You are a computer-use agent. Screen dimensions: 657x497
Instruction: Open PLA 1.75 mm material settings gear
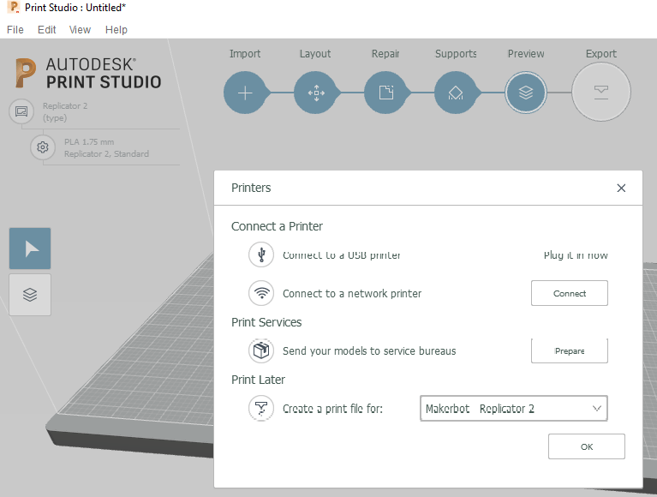[42, 147]
